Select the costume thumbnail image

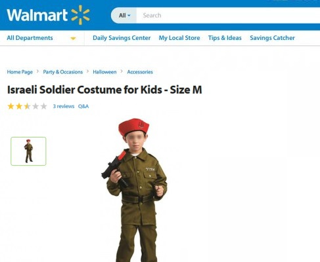click(28, 151)
